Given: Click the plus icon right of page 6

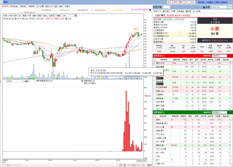Looking at the screenshot, I should (20, 165).
